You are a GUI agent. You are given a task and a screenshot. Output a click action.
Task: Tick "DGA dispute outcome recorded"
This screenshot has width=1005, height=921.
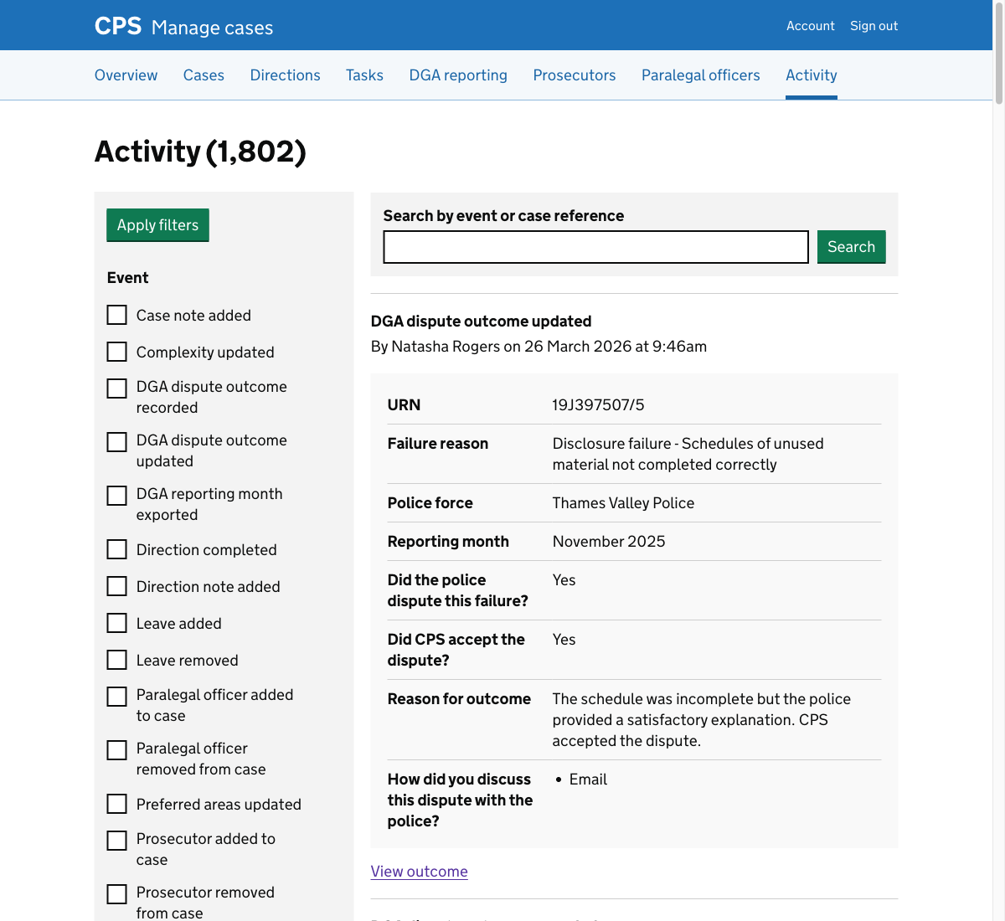click(116, 388)
